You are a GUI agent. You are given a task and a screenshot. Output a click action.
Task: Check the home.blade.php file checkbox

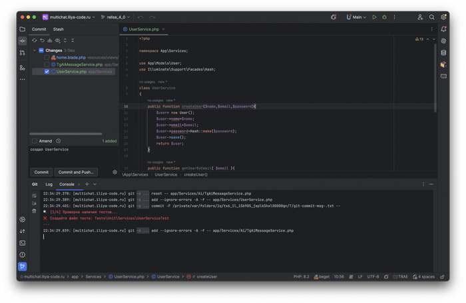click(x=47, y=58)
